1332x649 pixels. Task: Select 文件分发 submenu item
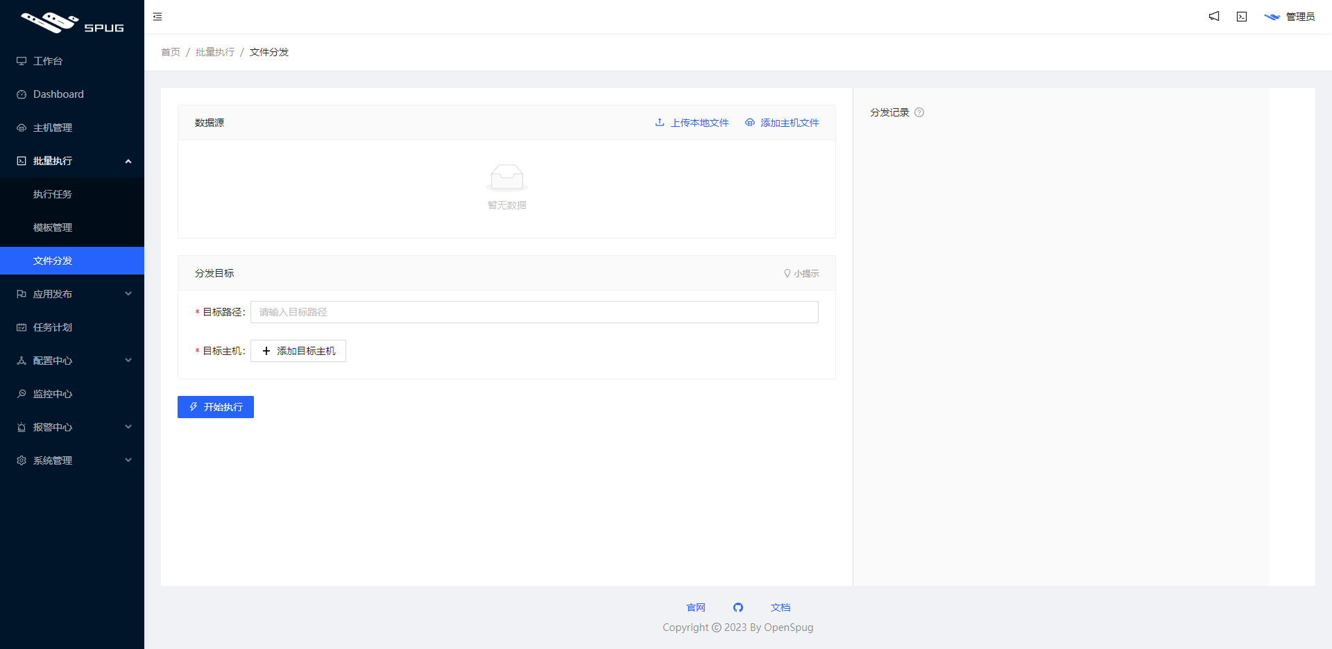coord(72,261)
